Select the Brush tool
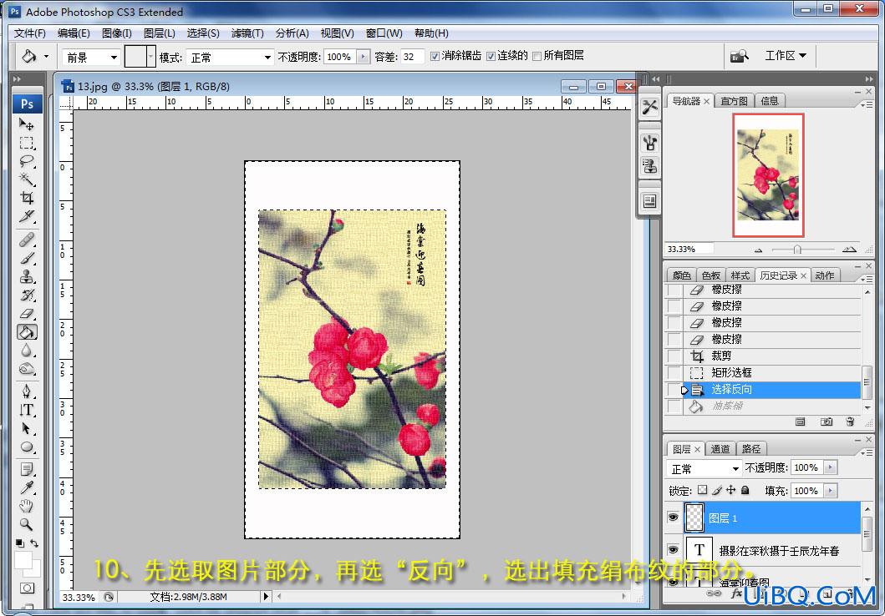The width and height of the screenshot is (885, 616). click(x=27, y=259)
